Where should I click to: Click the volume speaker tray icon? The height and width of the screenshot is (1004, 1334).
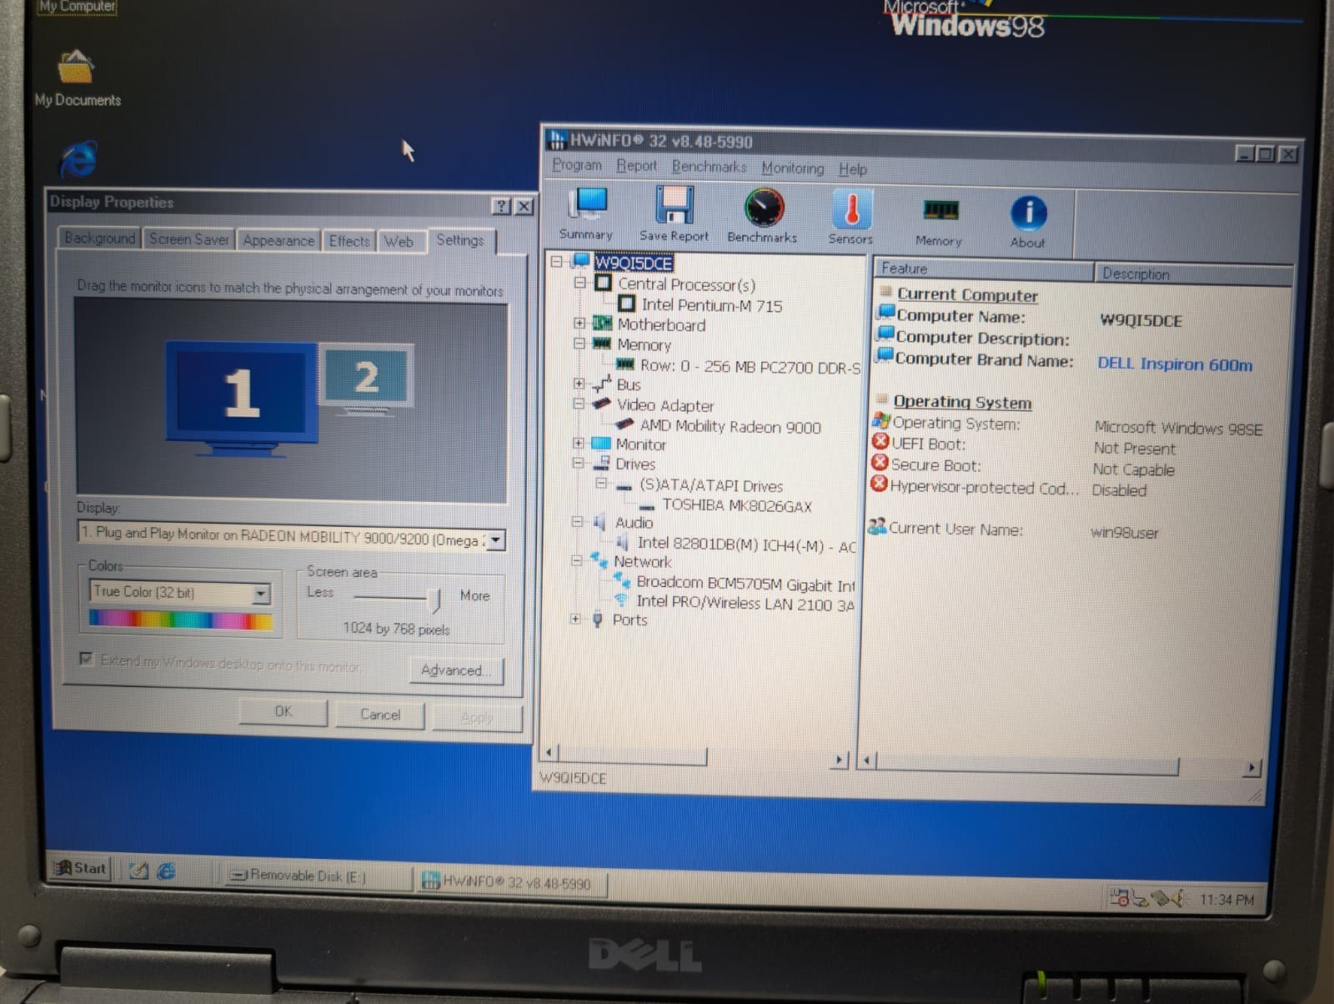coord(1179,899)
